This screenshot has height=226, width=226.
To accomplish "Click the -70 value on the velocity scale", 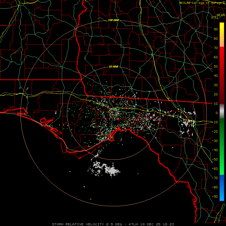I will (215, 178).
